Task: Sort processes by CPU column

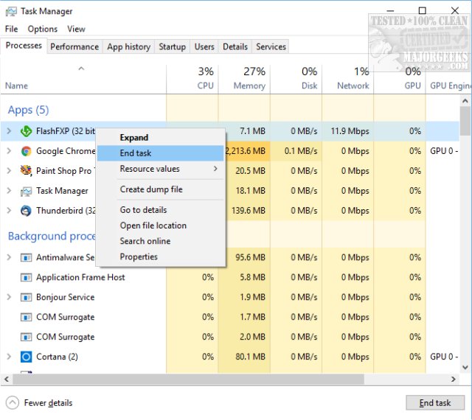Action: point(192,79)
